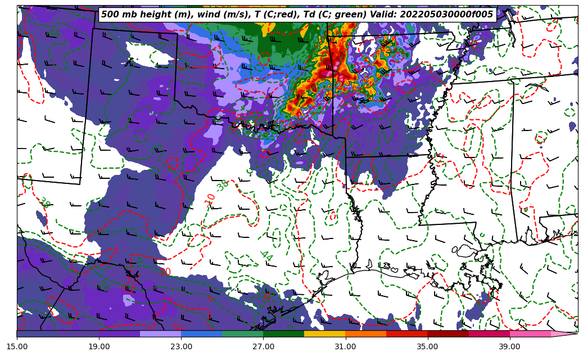Select the orange colorbar segment

point(366,334)
